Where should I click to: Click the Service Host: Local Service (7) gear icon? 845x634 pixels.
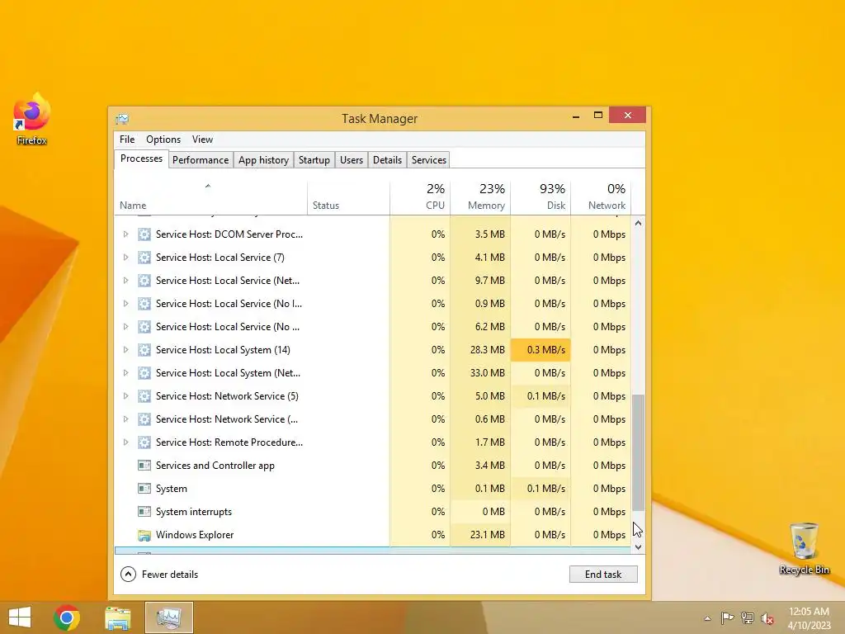(144, 258)
